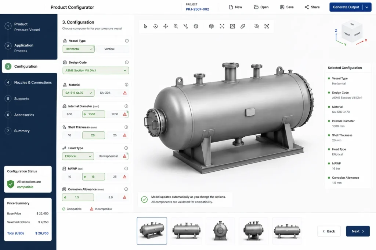Click Total (USD) $ 26,700 text

pos(28,233)
